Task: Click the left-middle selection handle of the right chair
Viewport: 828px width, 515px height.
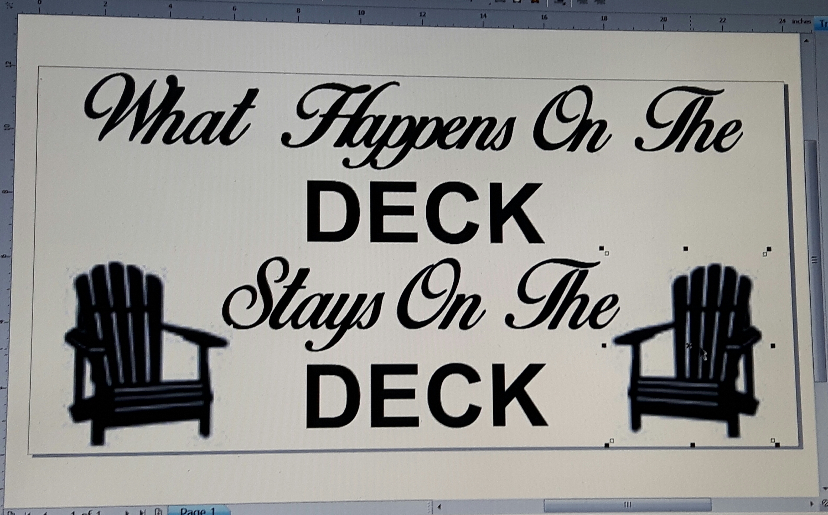Action: (x=604, y=345)
